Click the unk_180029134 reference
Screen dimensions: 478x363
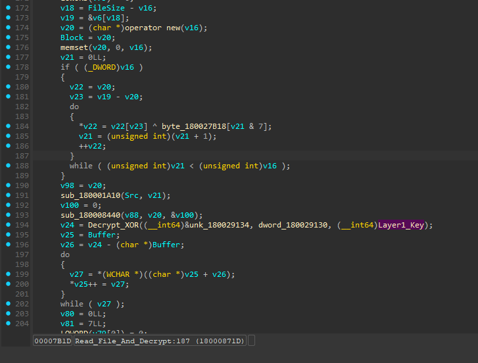point(219,225)
